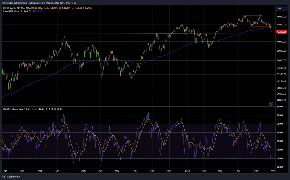Click the 60.00 level on the RSI scale
The width and height of the screenshot is (290, 180).
pyautogui.click(x=280, y=133)
